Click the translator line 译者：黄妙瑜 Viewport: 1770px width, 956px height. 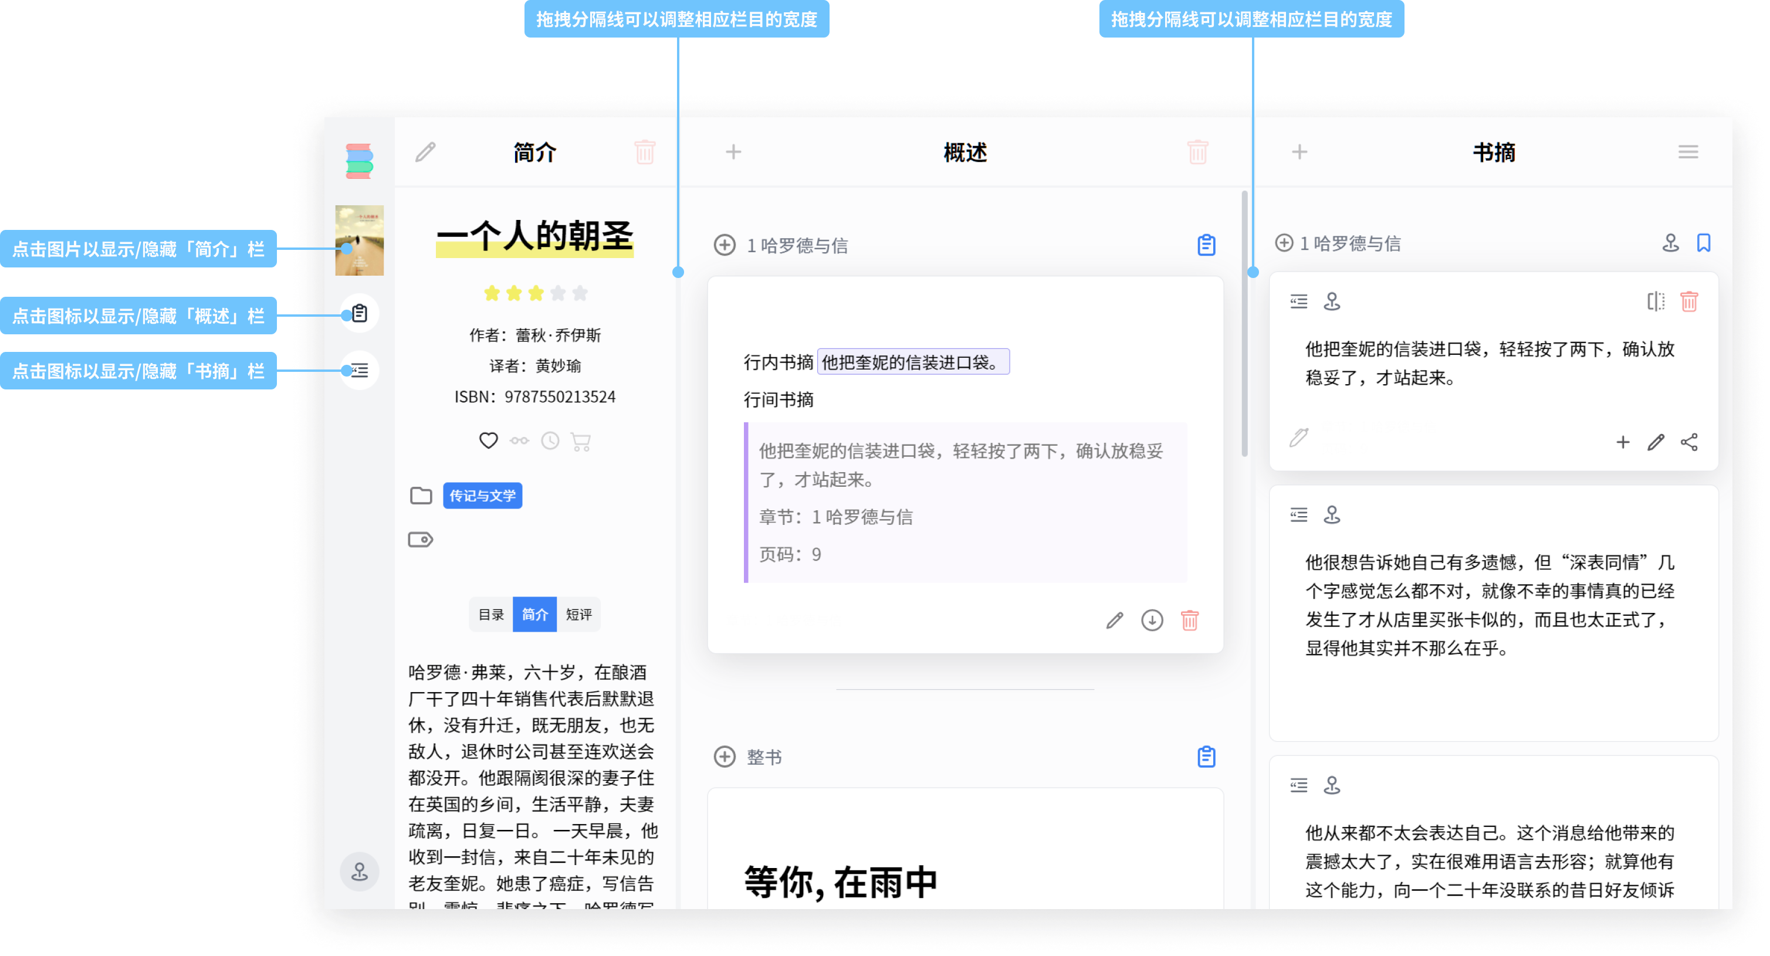(x=534, y=366)
